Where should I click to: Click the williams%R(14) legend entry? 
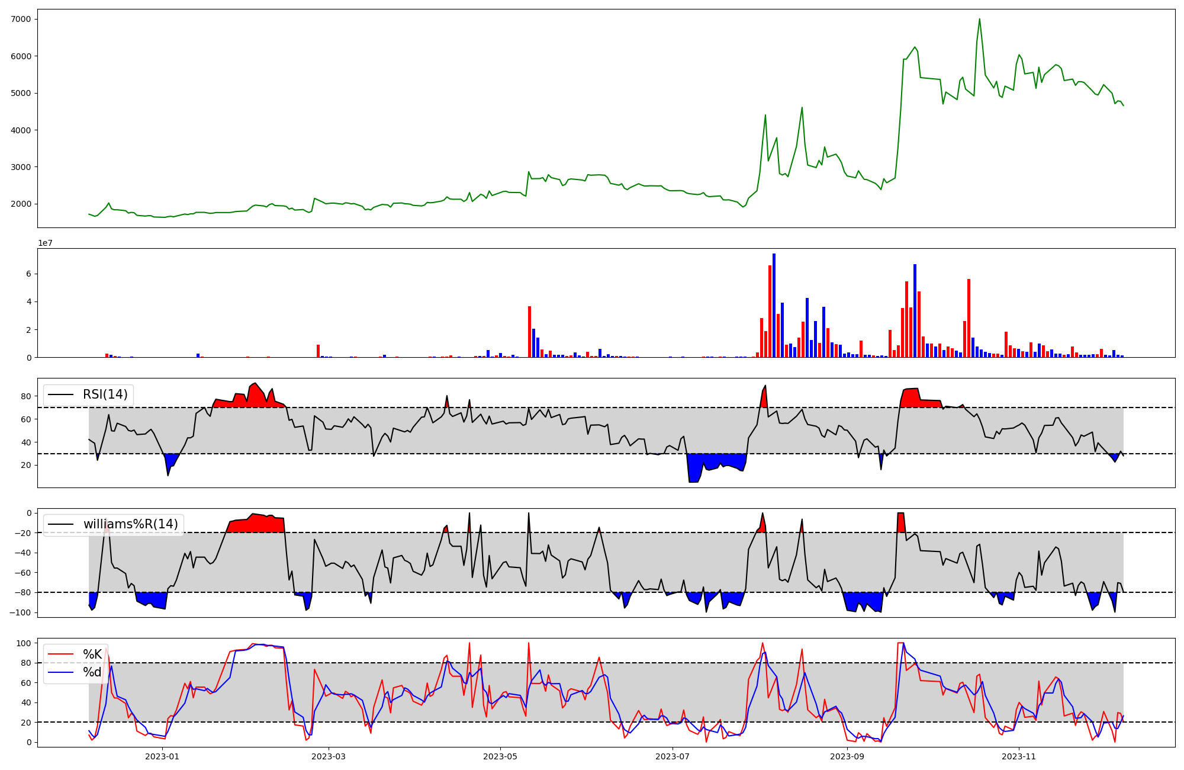(130, 524)
